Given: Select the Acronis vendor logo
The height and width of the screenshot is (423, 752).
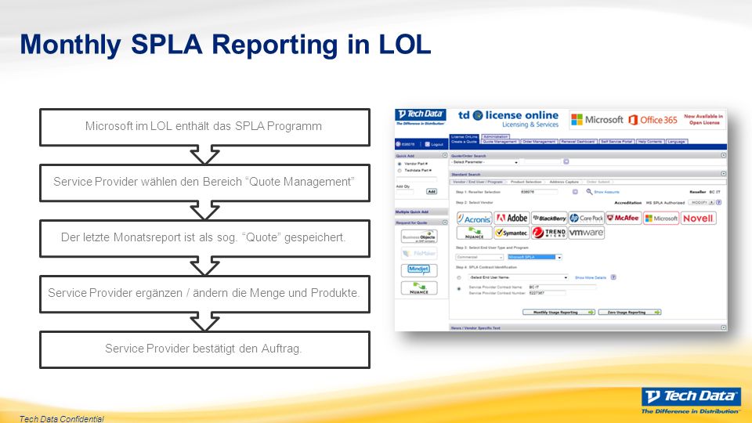Looking at the screenshot, I should pos(475,219).
